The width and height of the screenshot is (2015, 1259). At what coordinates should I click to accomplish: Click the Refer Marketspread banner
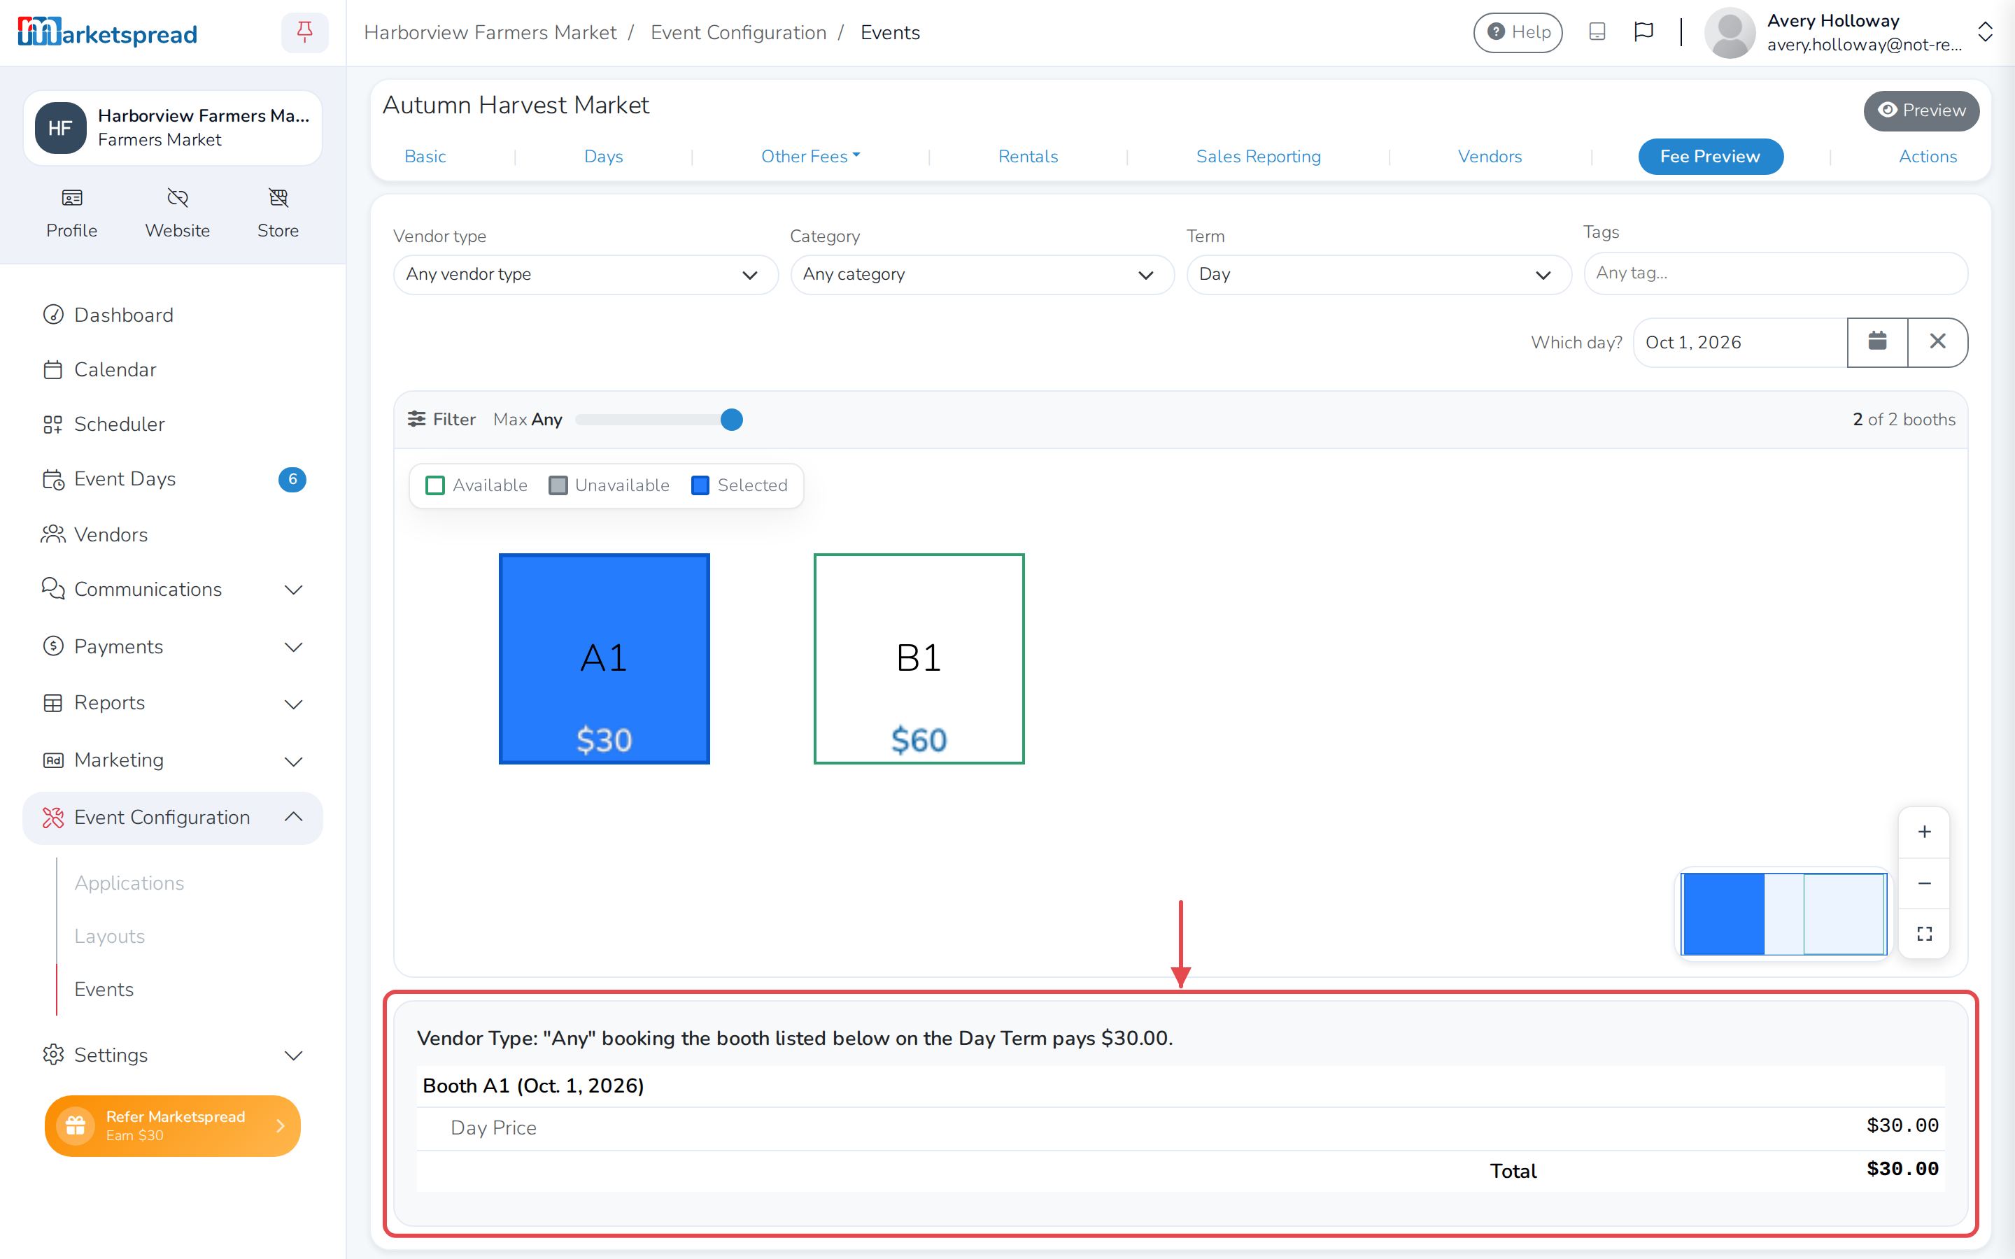(x=172, y=1126)
